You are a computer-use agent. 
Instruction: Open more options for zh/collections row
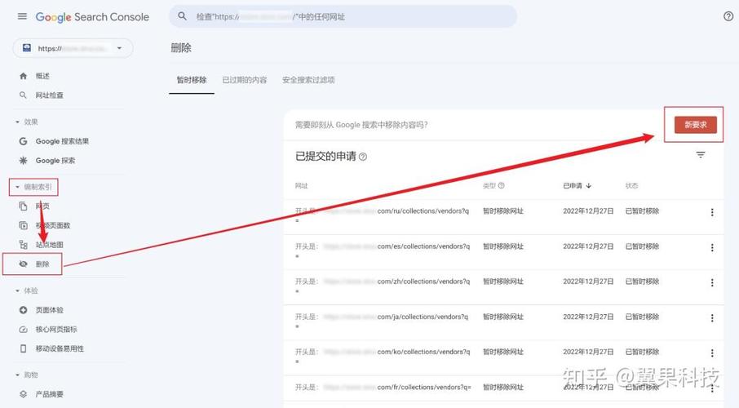tap(712, 282)
